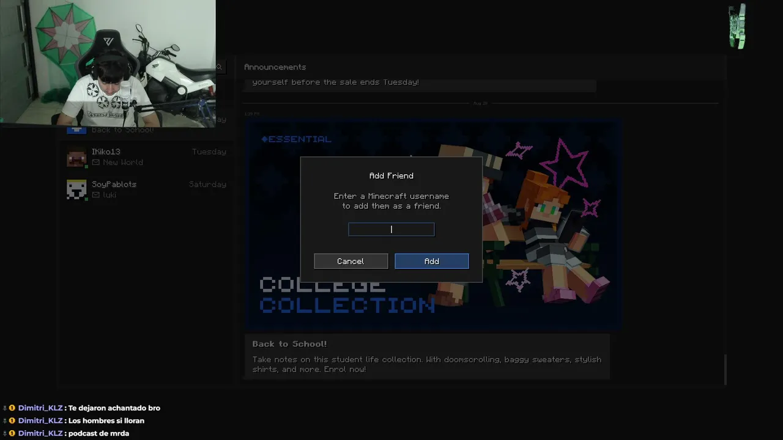Click the 'podcast de mrda' chat message
This screenshot has height=440, width=783.
[x=98, y=433]
